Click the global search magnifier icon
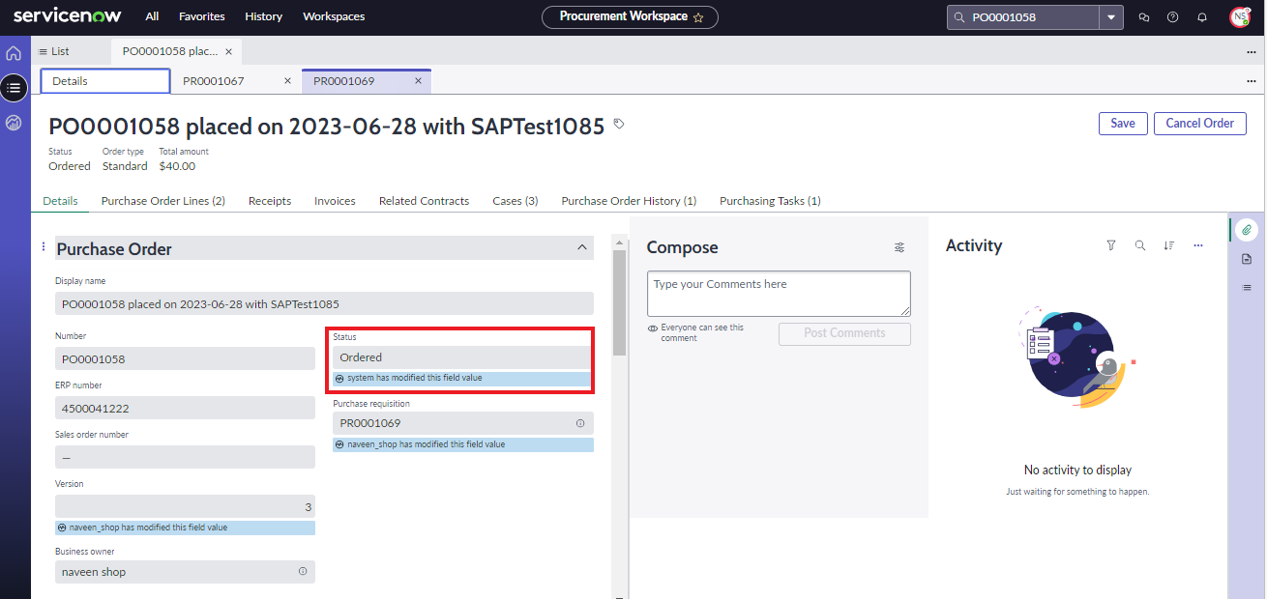 pyautogui.click(x=959, y=17)
